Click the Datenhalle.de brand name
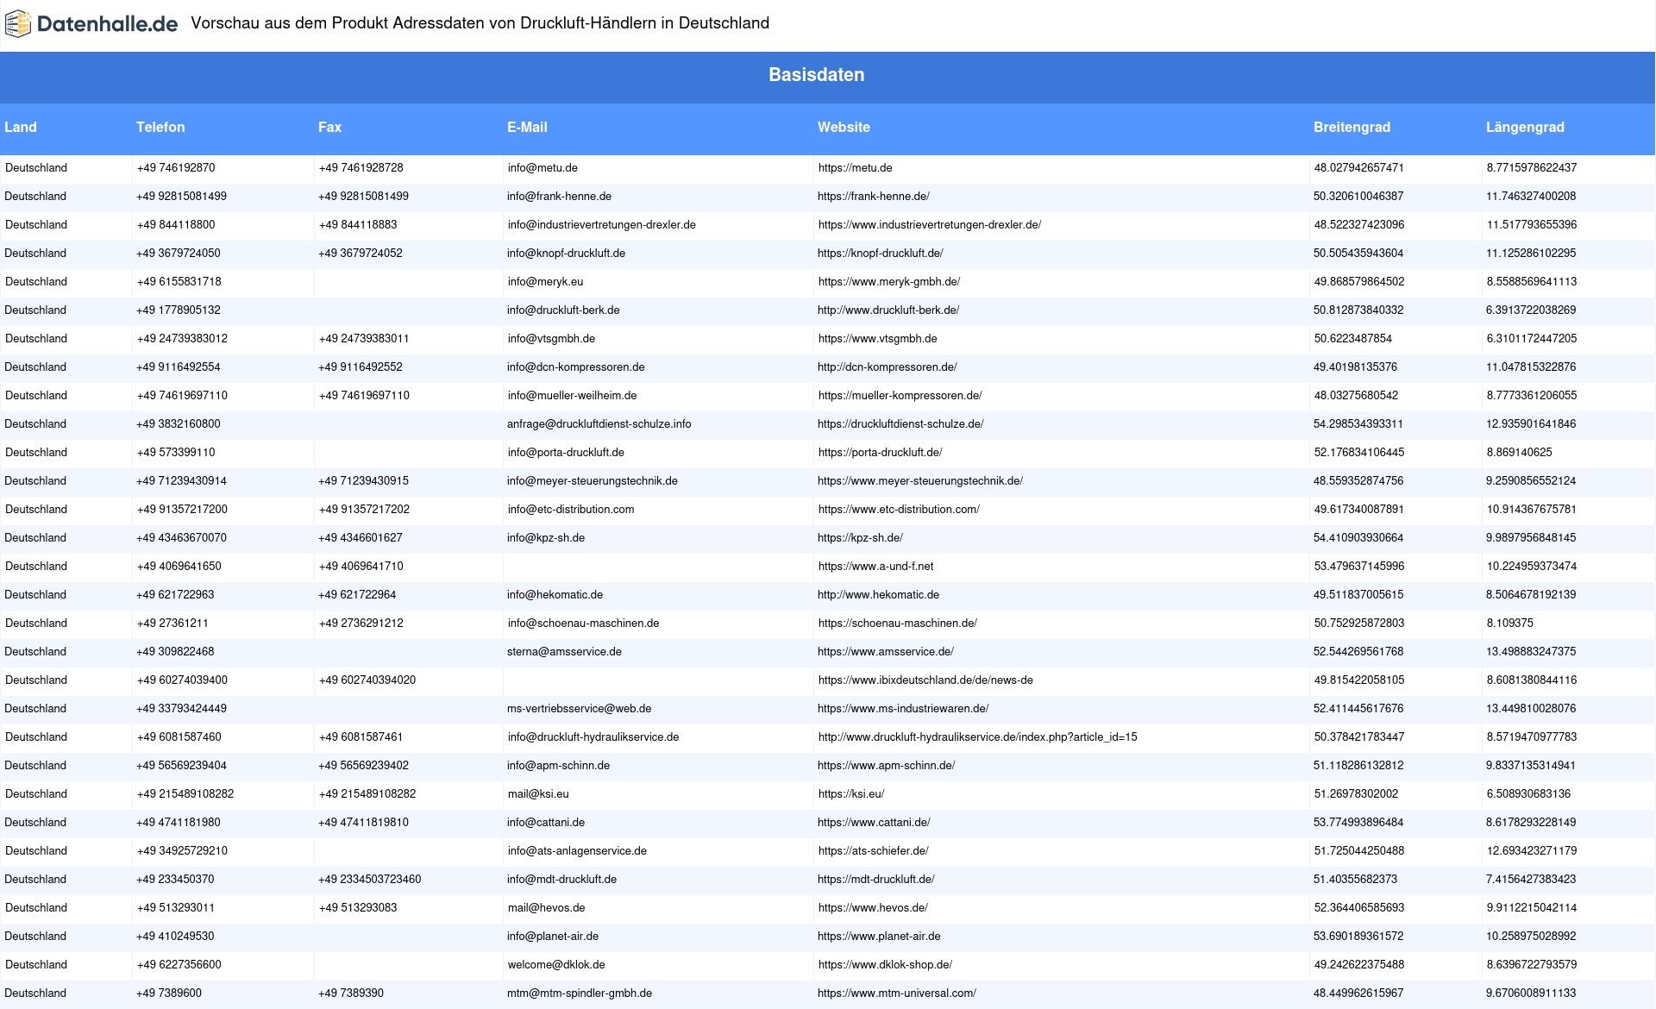Screen dimensions: 1656x1009 click(x=107, y=24)
